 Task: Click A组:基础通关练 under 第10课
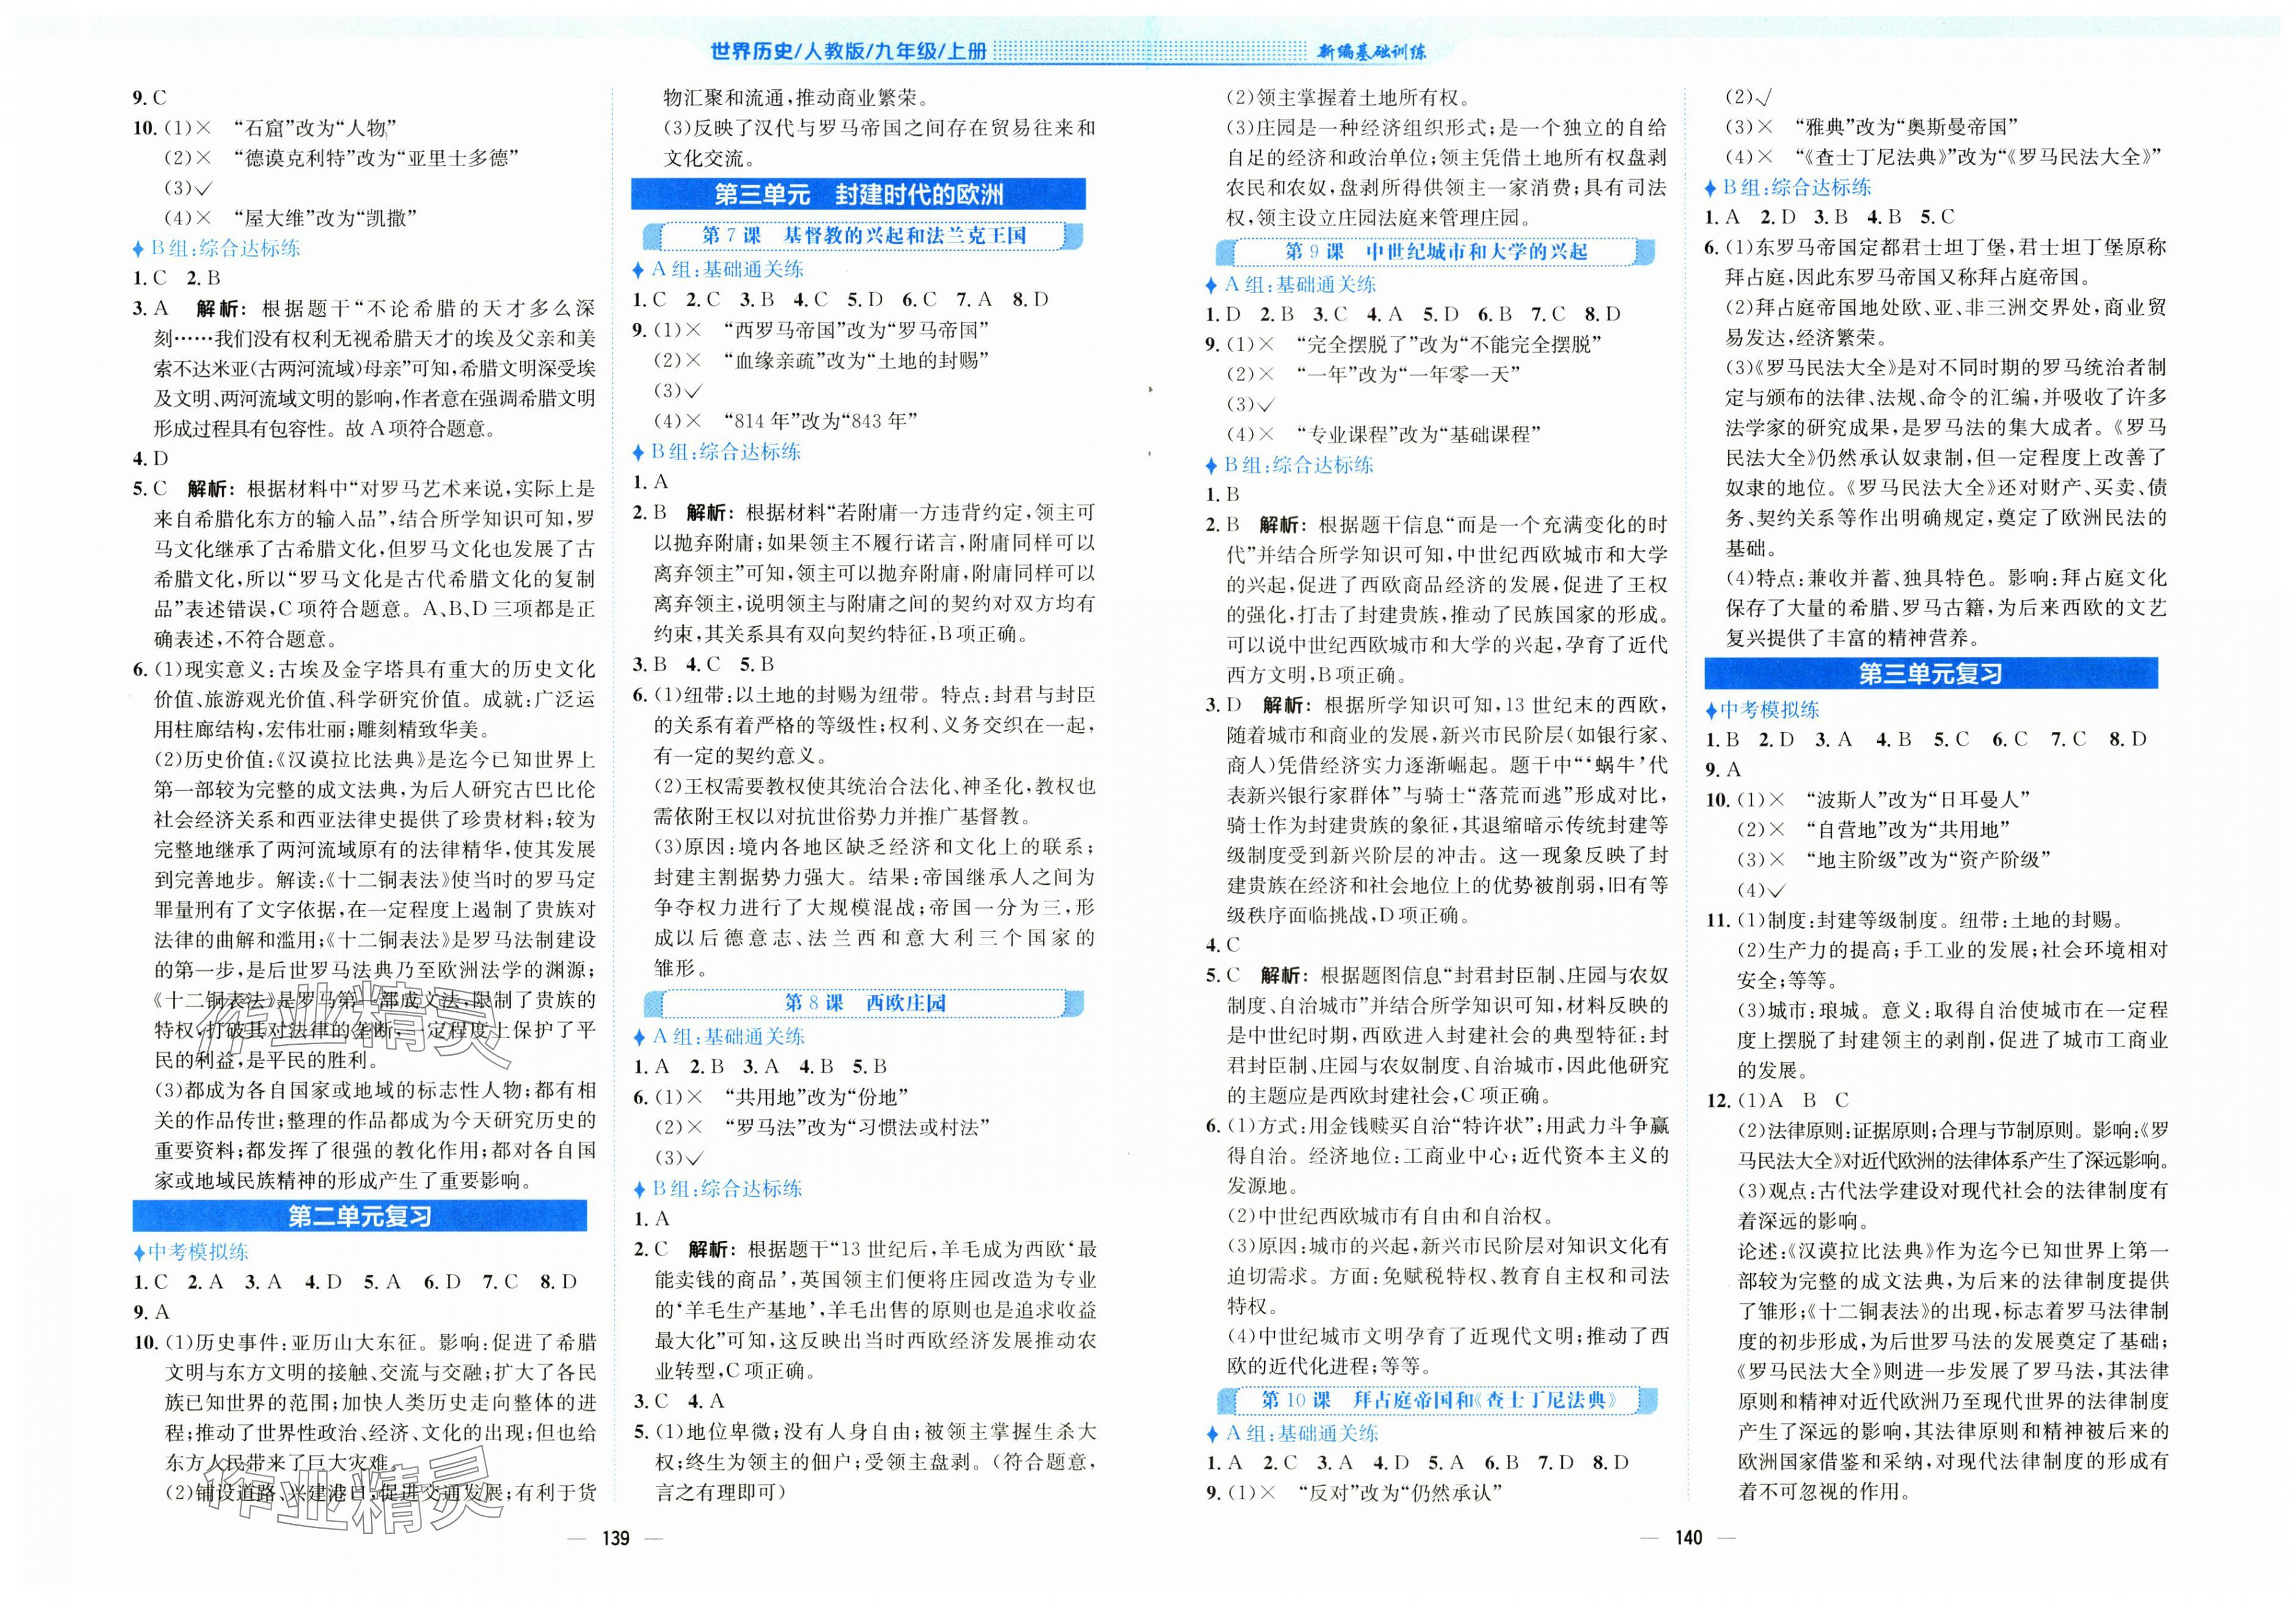pyautogui.click(x=1291, y=1434)
